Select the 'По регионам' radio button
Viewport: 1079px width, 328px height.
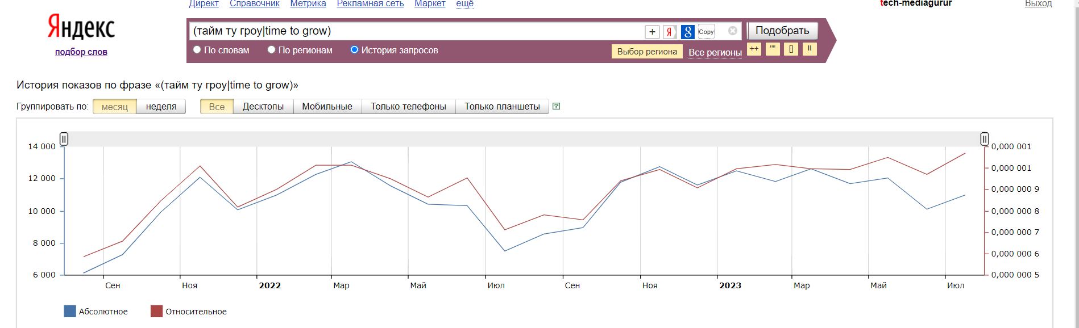tap(272, 50)
